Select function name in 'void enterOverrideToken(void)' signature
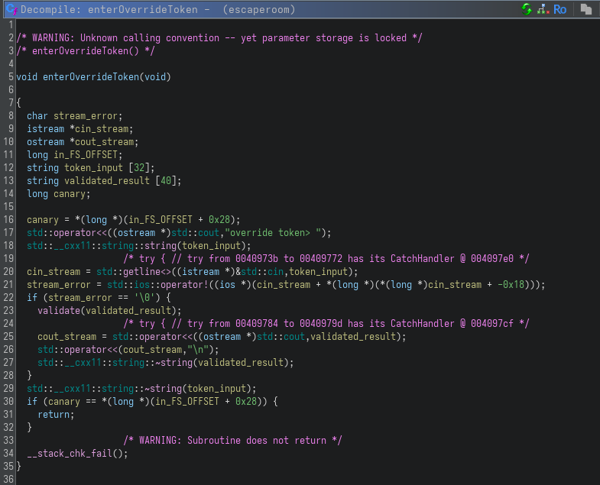 (x=91, y=77)
